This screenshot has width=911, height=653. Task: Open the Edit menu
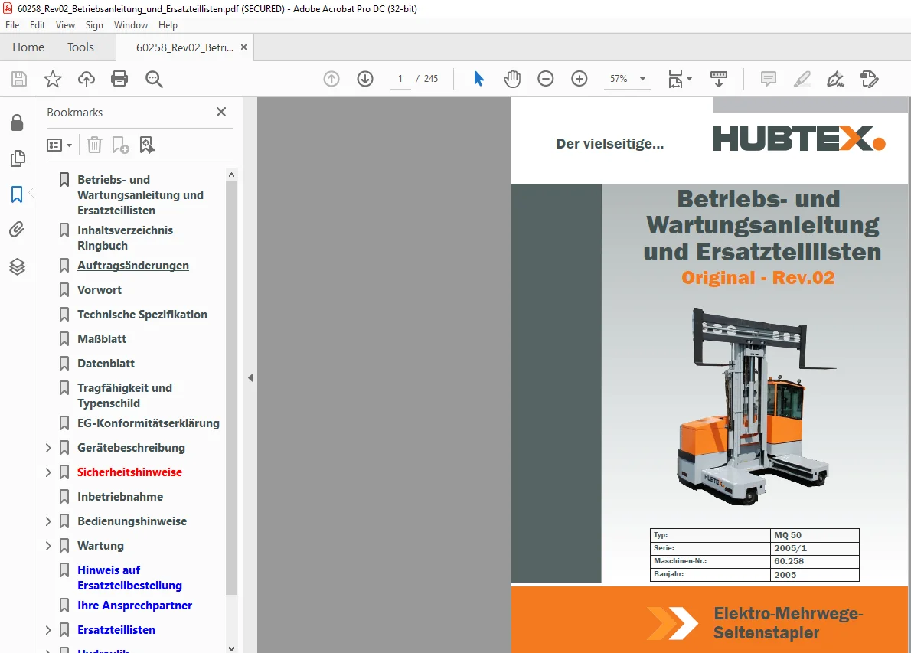tap(38, 25)
